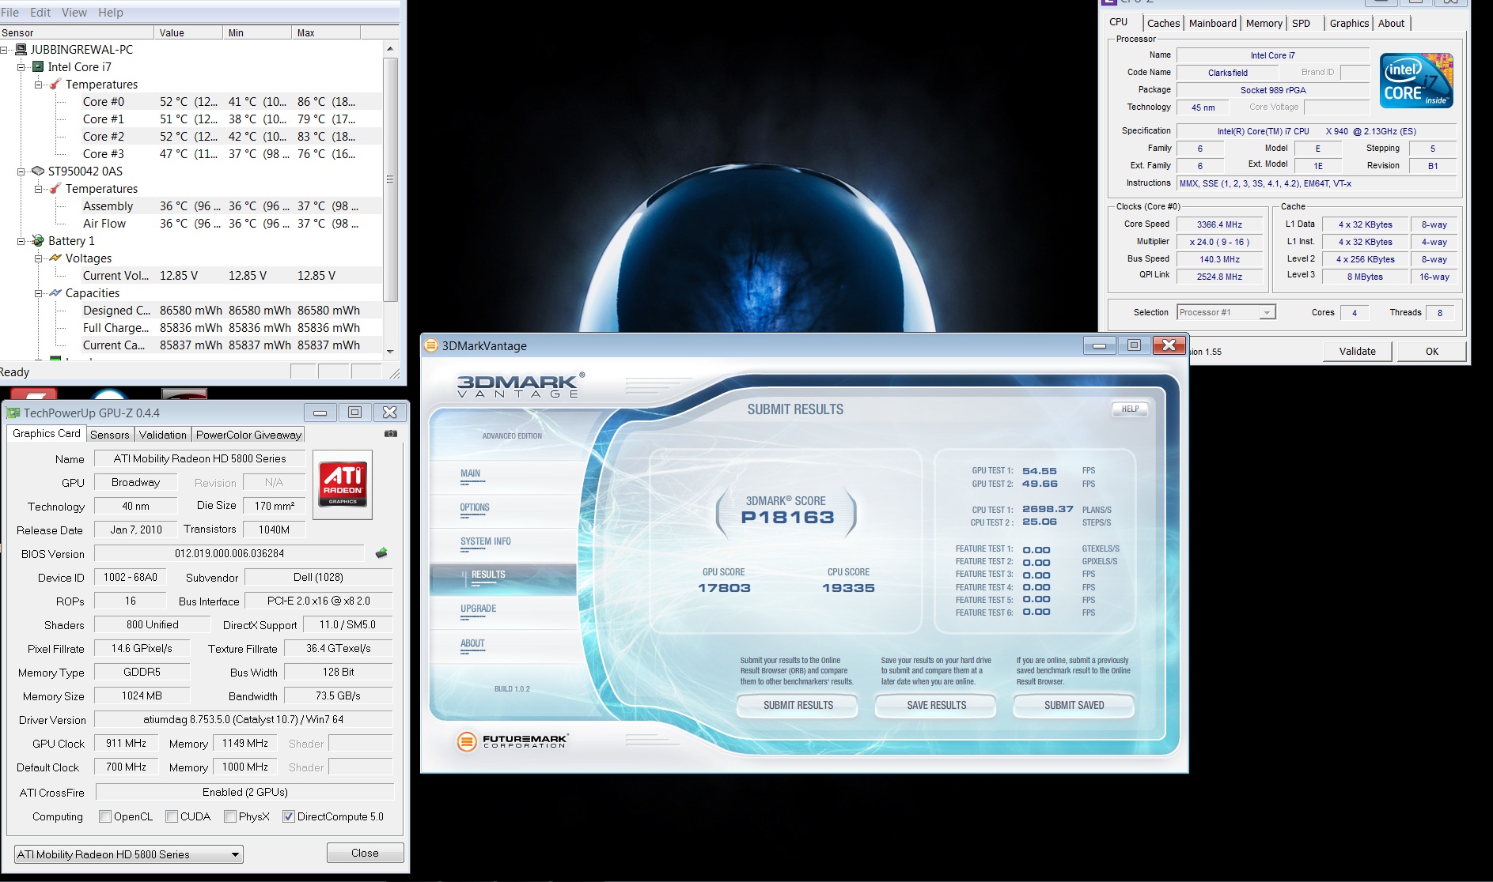Open the Graphics tab in CPU-Z
Viewport: 1493px width, 882px height.
click(x=1349, y=24)
